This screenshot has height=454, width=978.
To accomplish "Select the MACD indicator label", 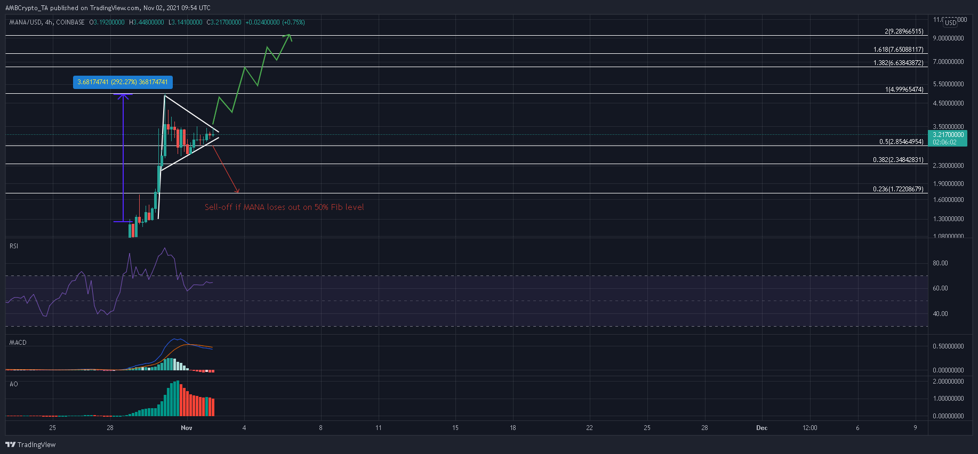I will pyautogui.click(x=18, y=343).
